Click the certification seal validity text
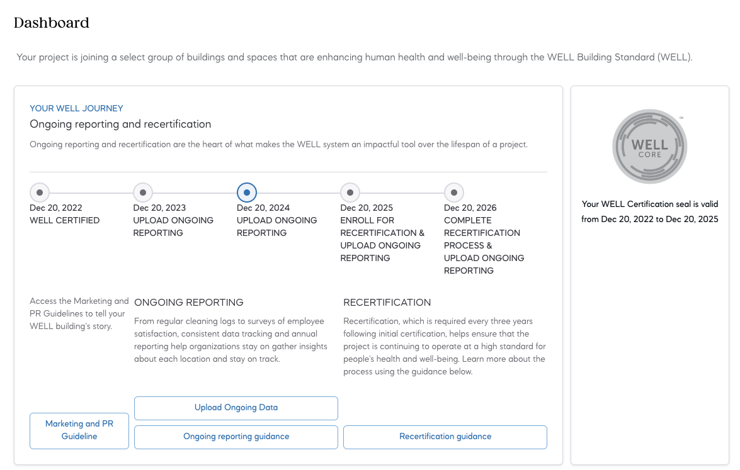 [x=649, y=211]
